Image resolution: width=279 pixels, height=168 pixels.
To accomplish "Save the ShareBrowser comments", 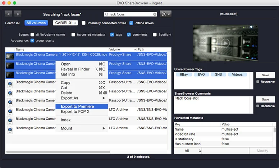I will click(x=265, y=100).
